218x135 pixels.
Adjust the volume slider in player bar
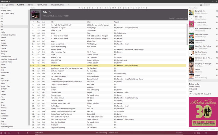tap(24, 133)
